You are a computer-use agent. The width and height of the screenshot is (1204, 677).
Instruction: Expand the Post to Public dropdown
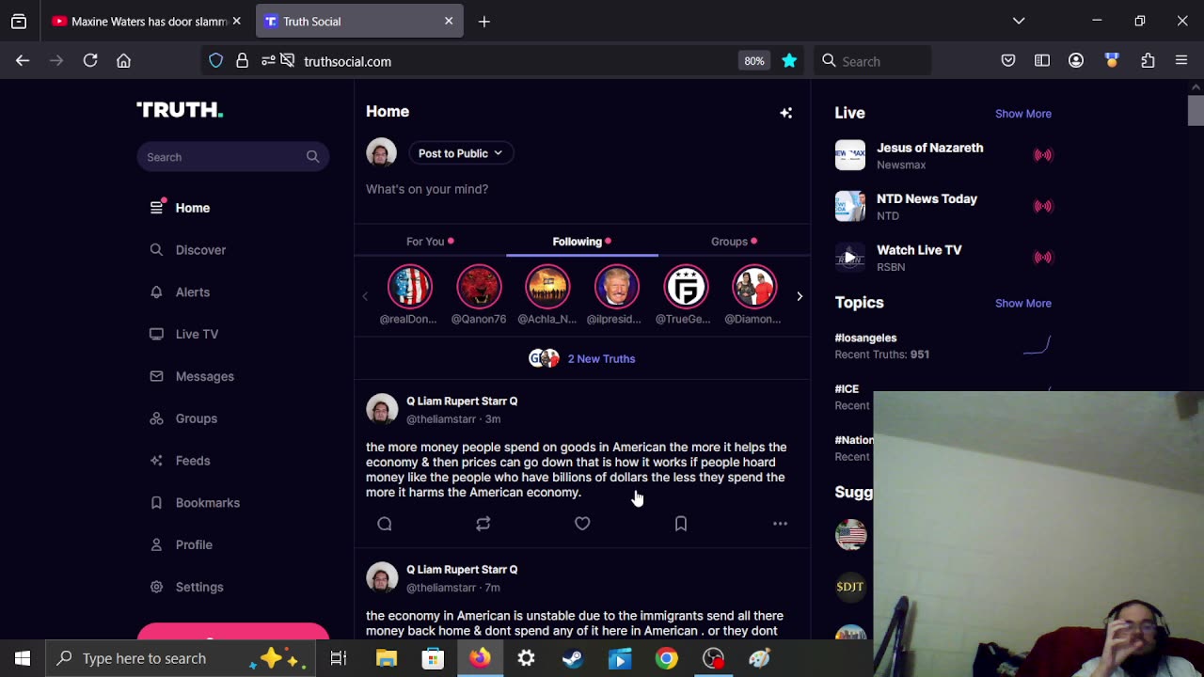coord(460,153)
